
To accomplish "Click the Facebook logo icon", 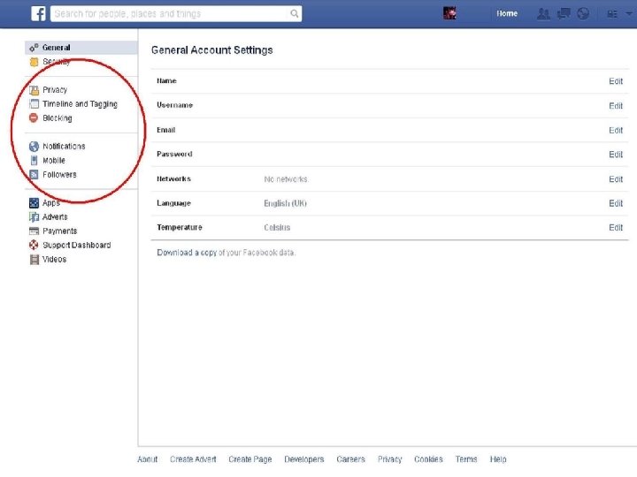I will [38, 14].
